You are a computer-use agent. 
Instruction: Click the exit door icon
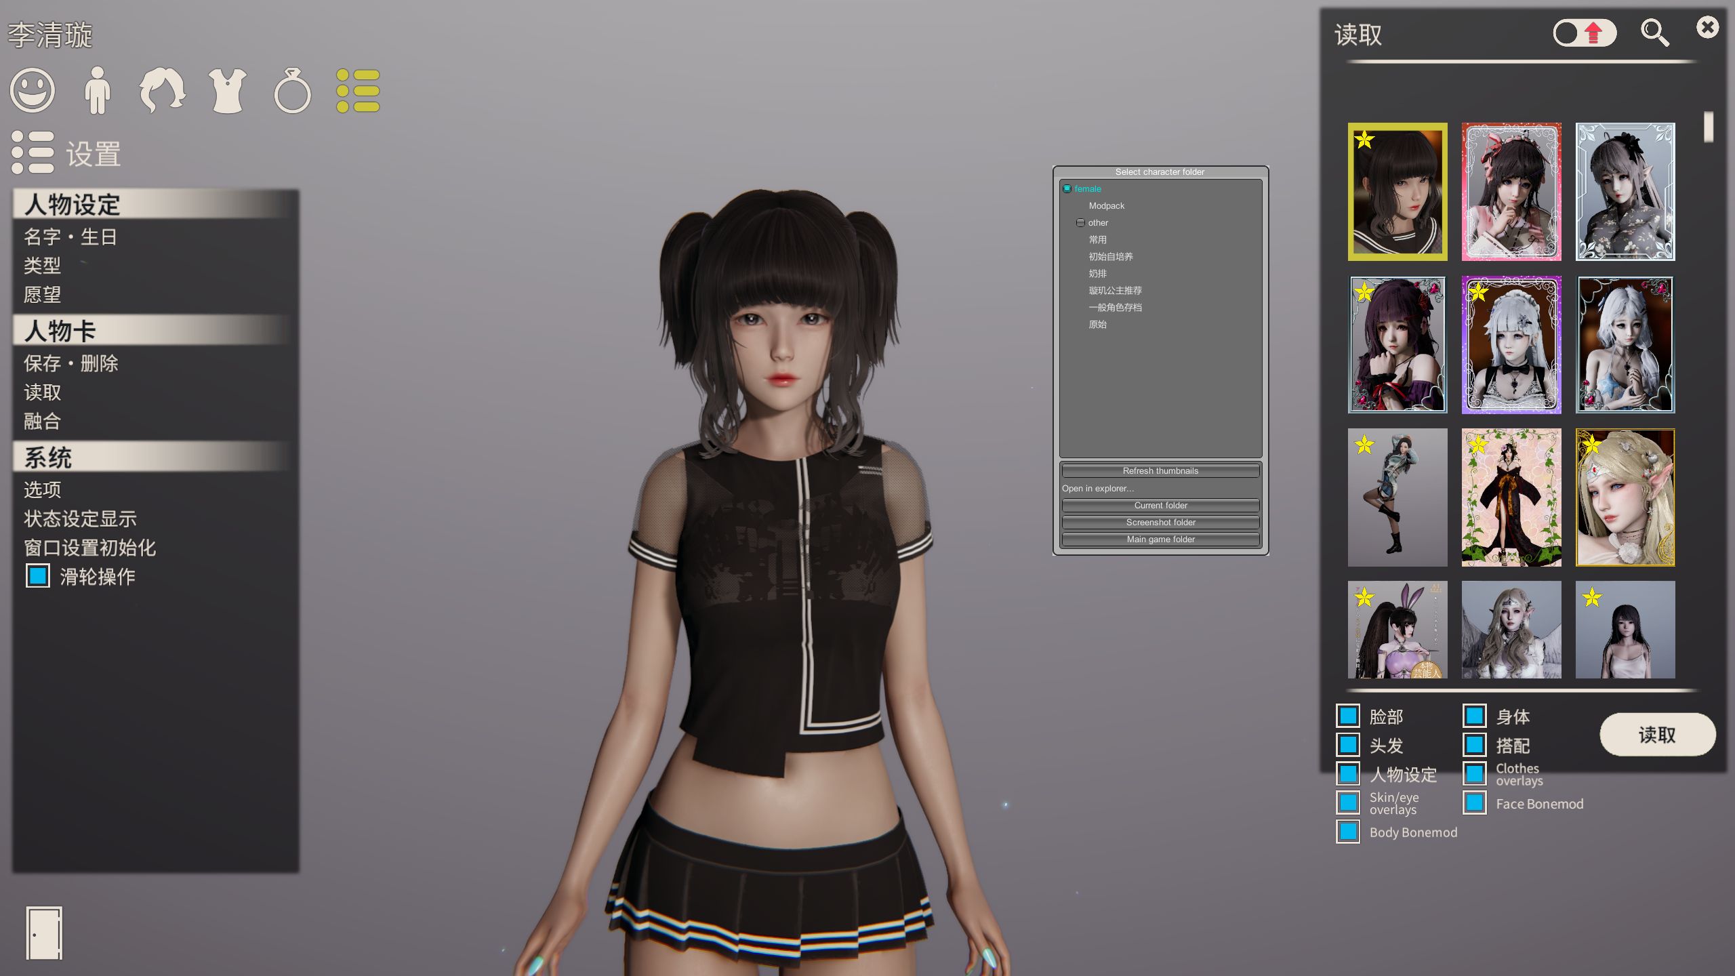(x=44, y=933)
